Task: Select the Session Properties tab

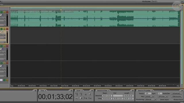Action: [144, 91]
